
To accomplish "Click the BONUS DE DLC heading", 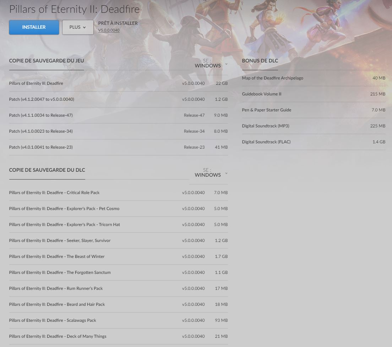I will pos(260,61).
